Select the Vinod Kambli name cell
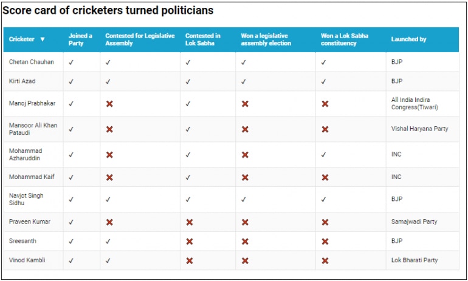The width and height of the screenshot is (468, 281). pyautogui.click(x=27, y=260)
